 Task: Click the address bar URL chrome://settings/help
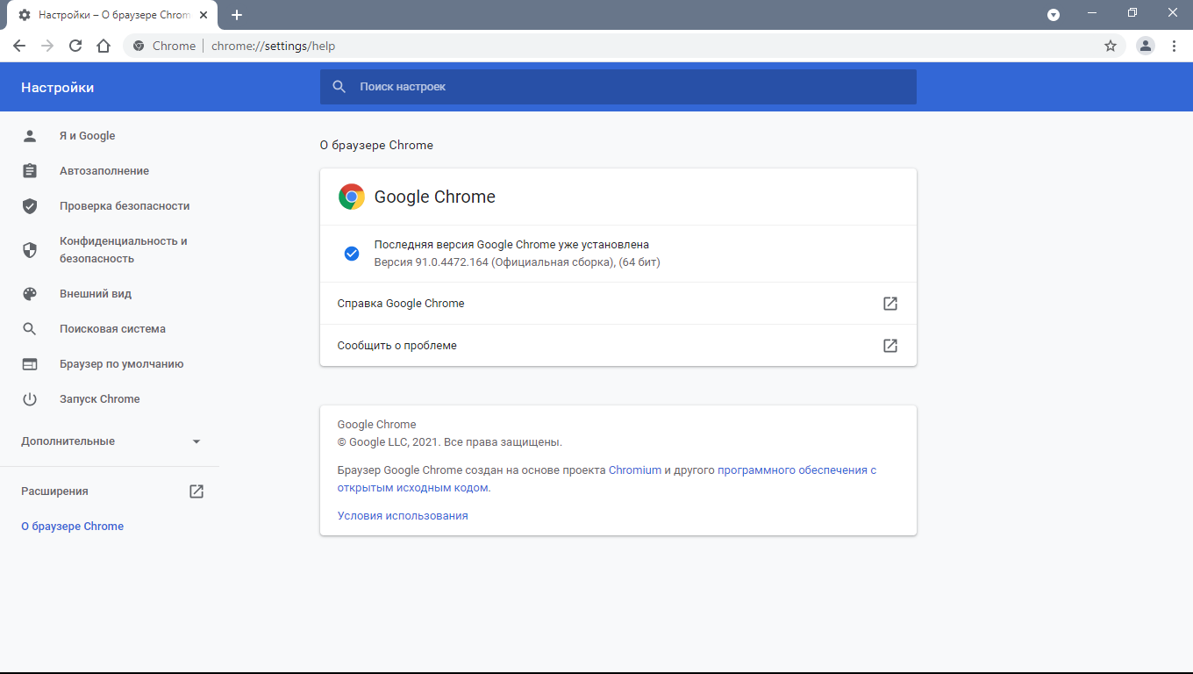(x=273, y=46)
